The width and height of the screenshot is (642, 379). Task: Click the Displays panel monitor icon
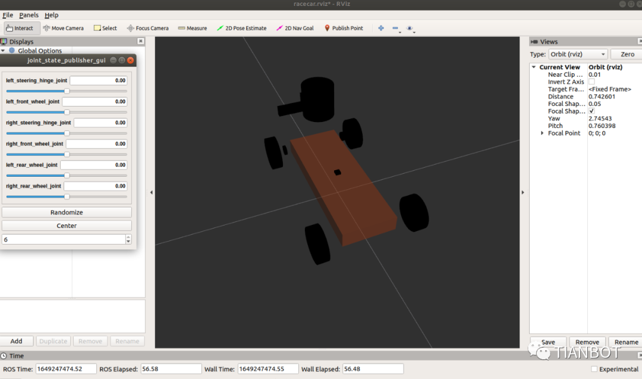[4, 42]
